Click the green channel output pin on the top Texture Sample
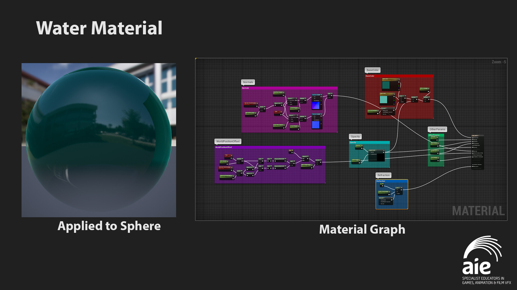The height and width of the screenshot is (290, 517). click(x=322, y=101)
